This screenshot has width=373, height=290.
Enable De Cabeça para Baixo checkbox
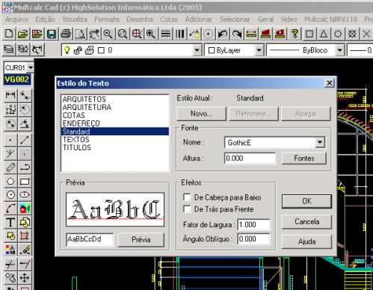pos(187,197)
